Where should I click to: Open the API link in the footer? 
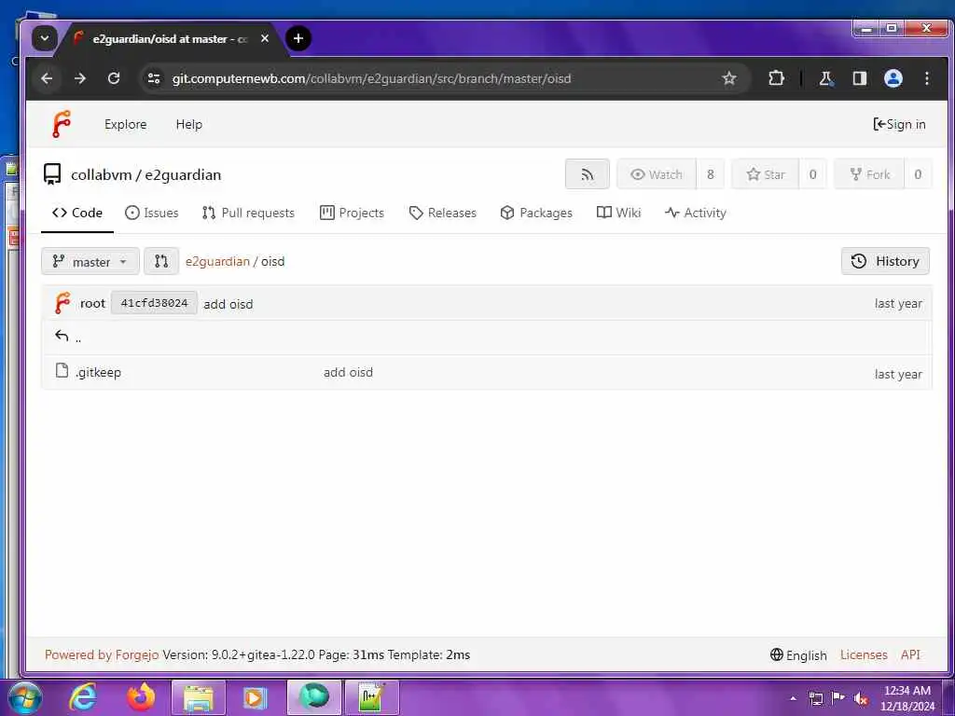[910, 655]
